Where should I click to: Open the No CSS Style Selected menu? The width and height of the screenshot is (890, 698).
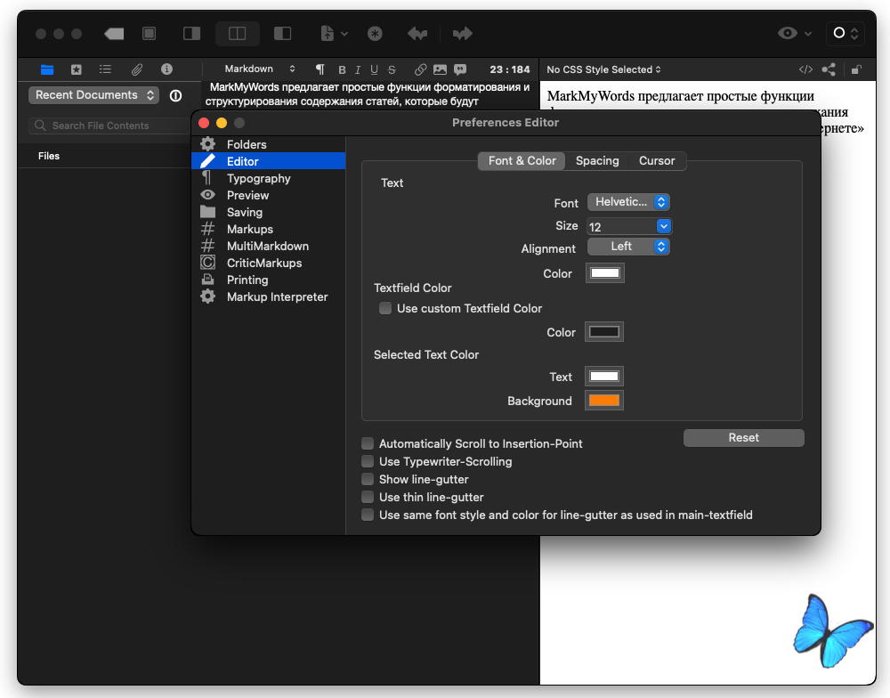click(604, 69)
